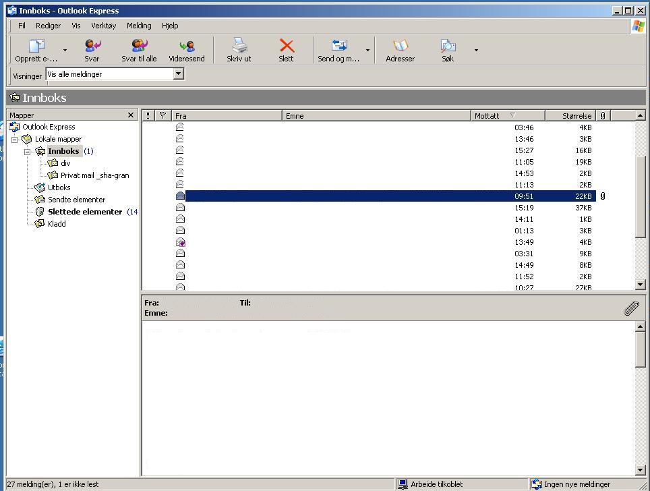Open the Visninger combo box dropdown
650x491 pixels.
[x=179, y=74]
